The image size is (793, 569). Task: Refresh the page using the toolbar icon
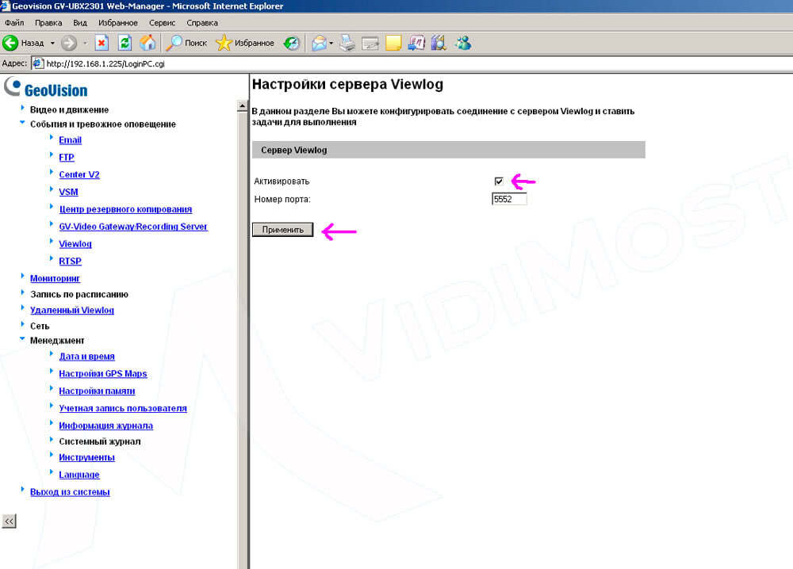[x=125, y=43]
